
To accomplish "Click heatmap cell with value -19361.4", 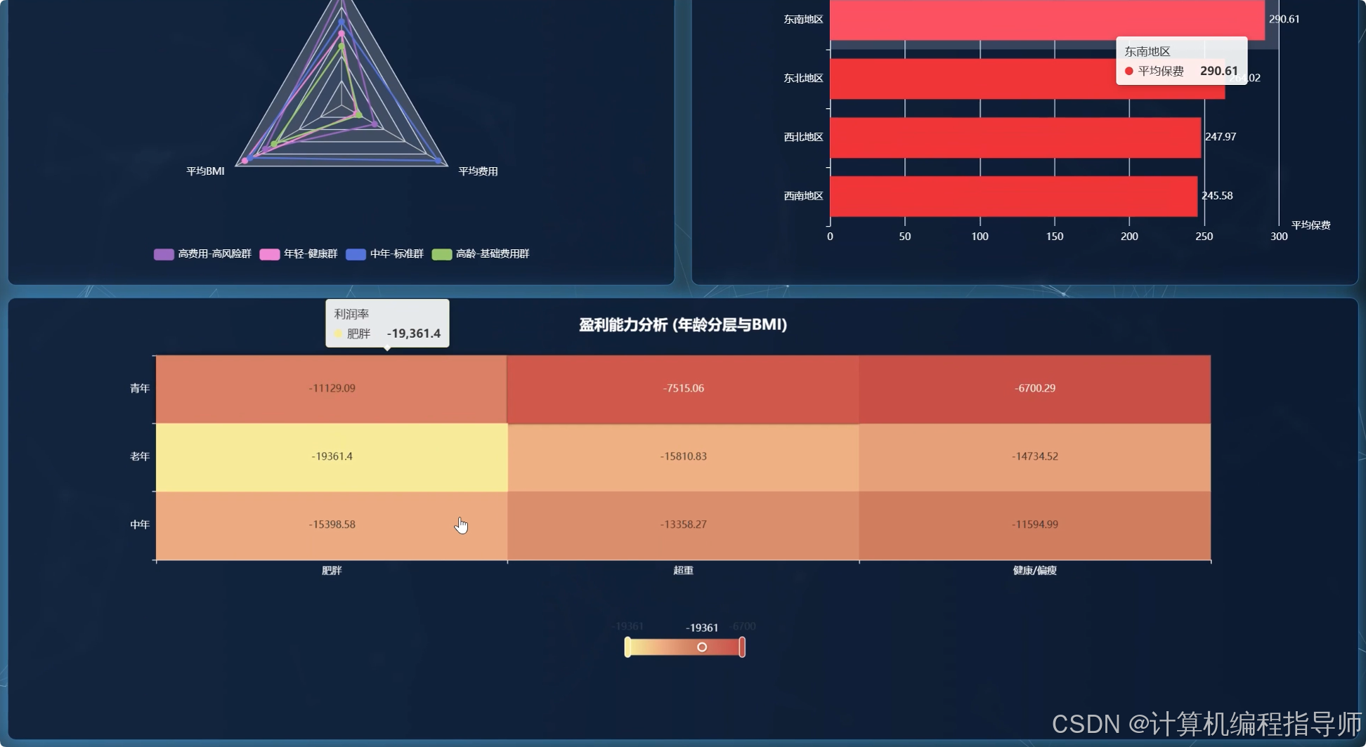I will 332,457.
